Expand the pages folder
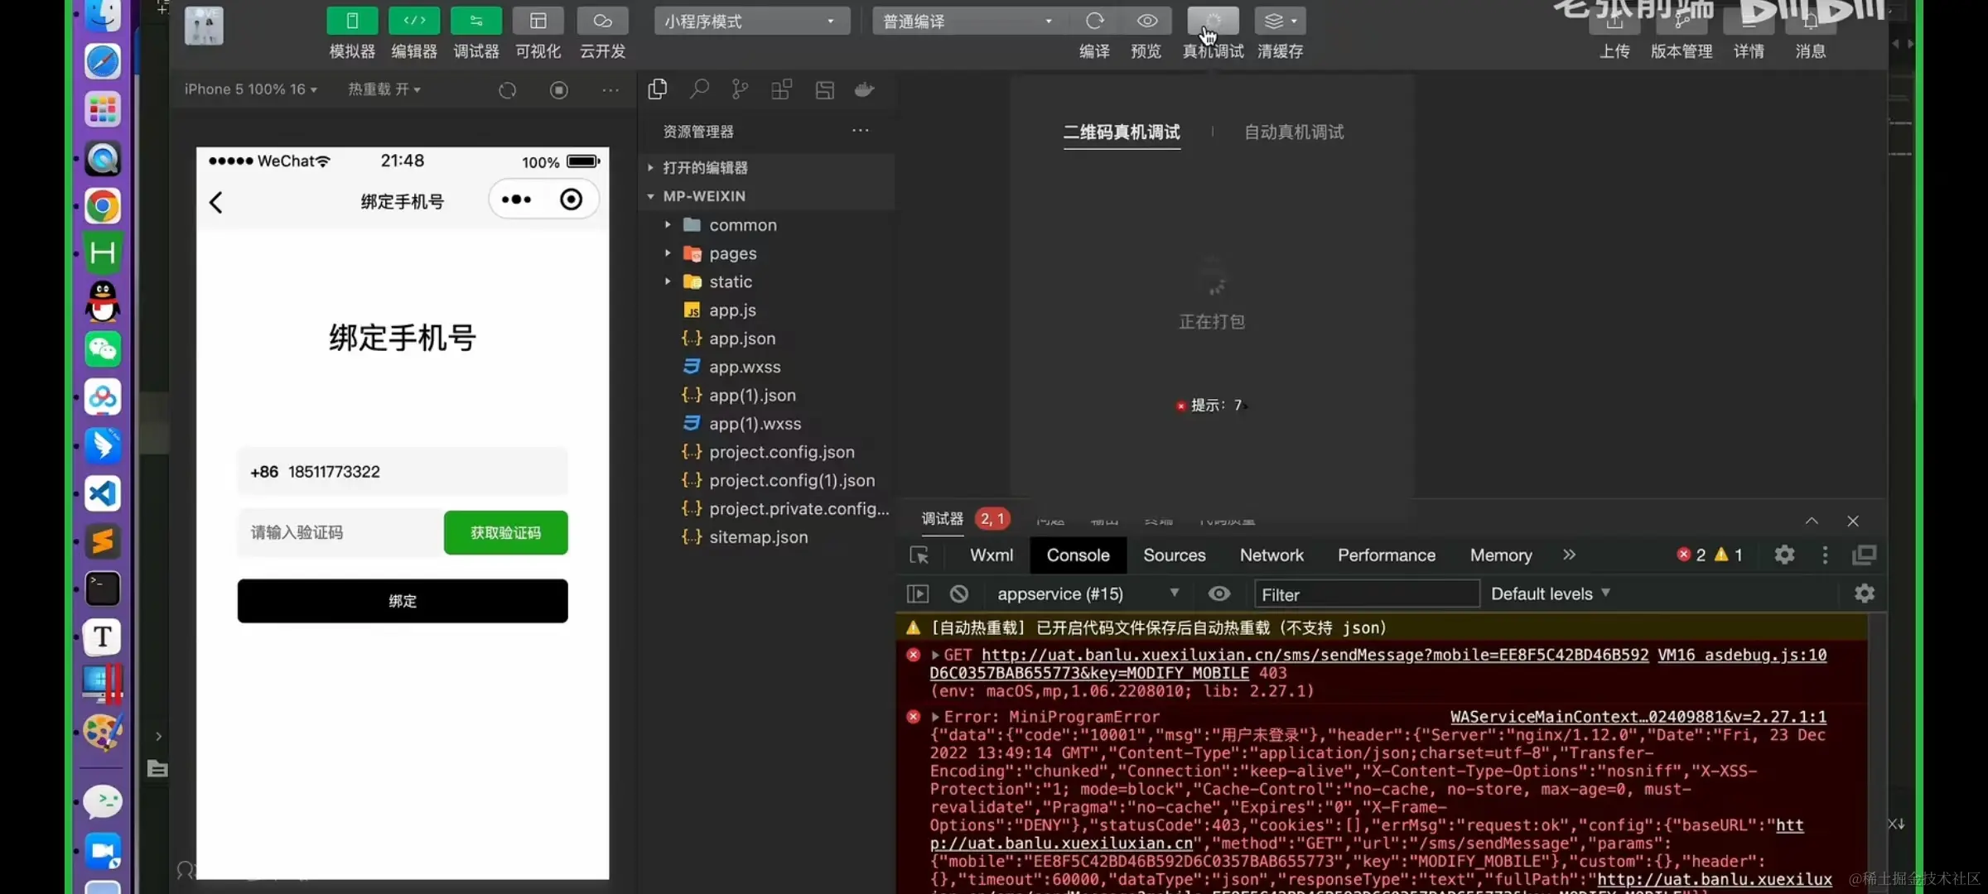Viewport: 1988px width, 894px height. (x=732, y=253)
